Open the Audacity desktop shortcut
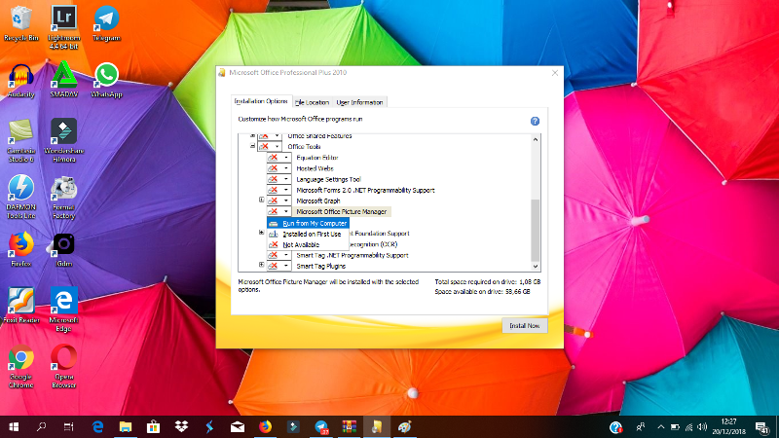 click(x=20, y=80)
